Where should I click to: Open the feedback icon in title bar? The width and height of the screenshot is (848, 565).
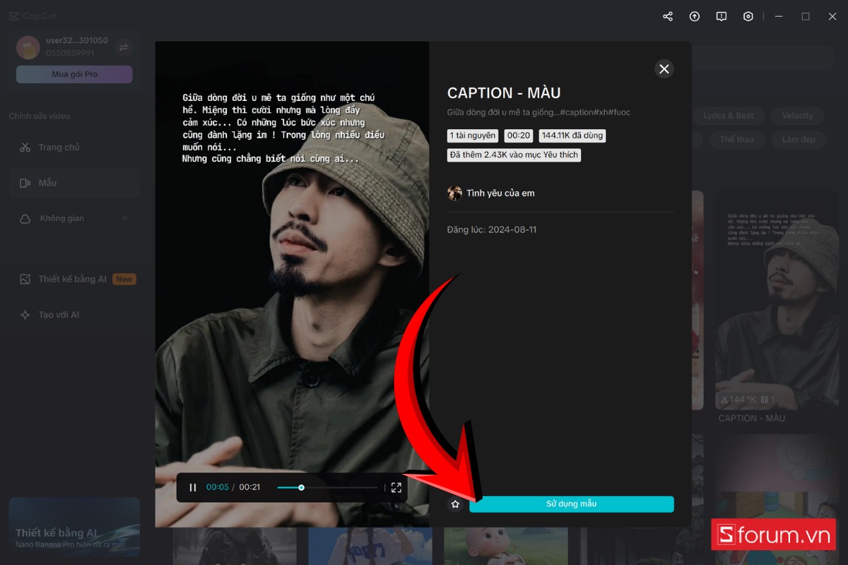click(x=722, y=16)
